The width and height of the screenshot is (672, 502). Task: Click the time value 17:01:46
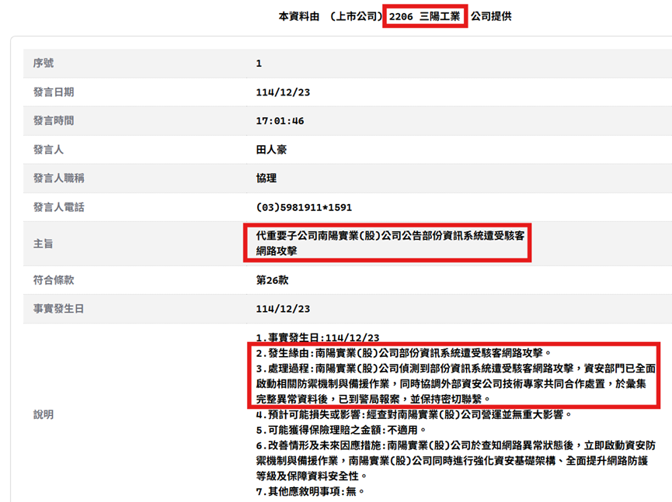(280, 121)
